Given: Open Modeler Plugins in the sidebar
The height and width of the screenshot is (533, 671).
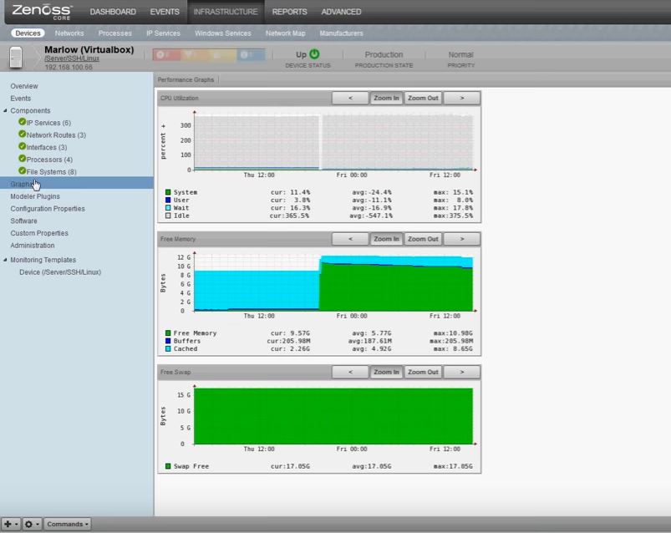Looking at the screenshot, I should click(35, 196).
